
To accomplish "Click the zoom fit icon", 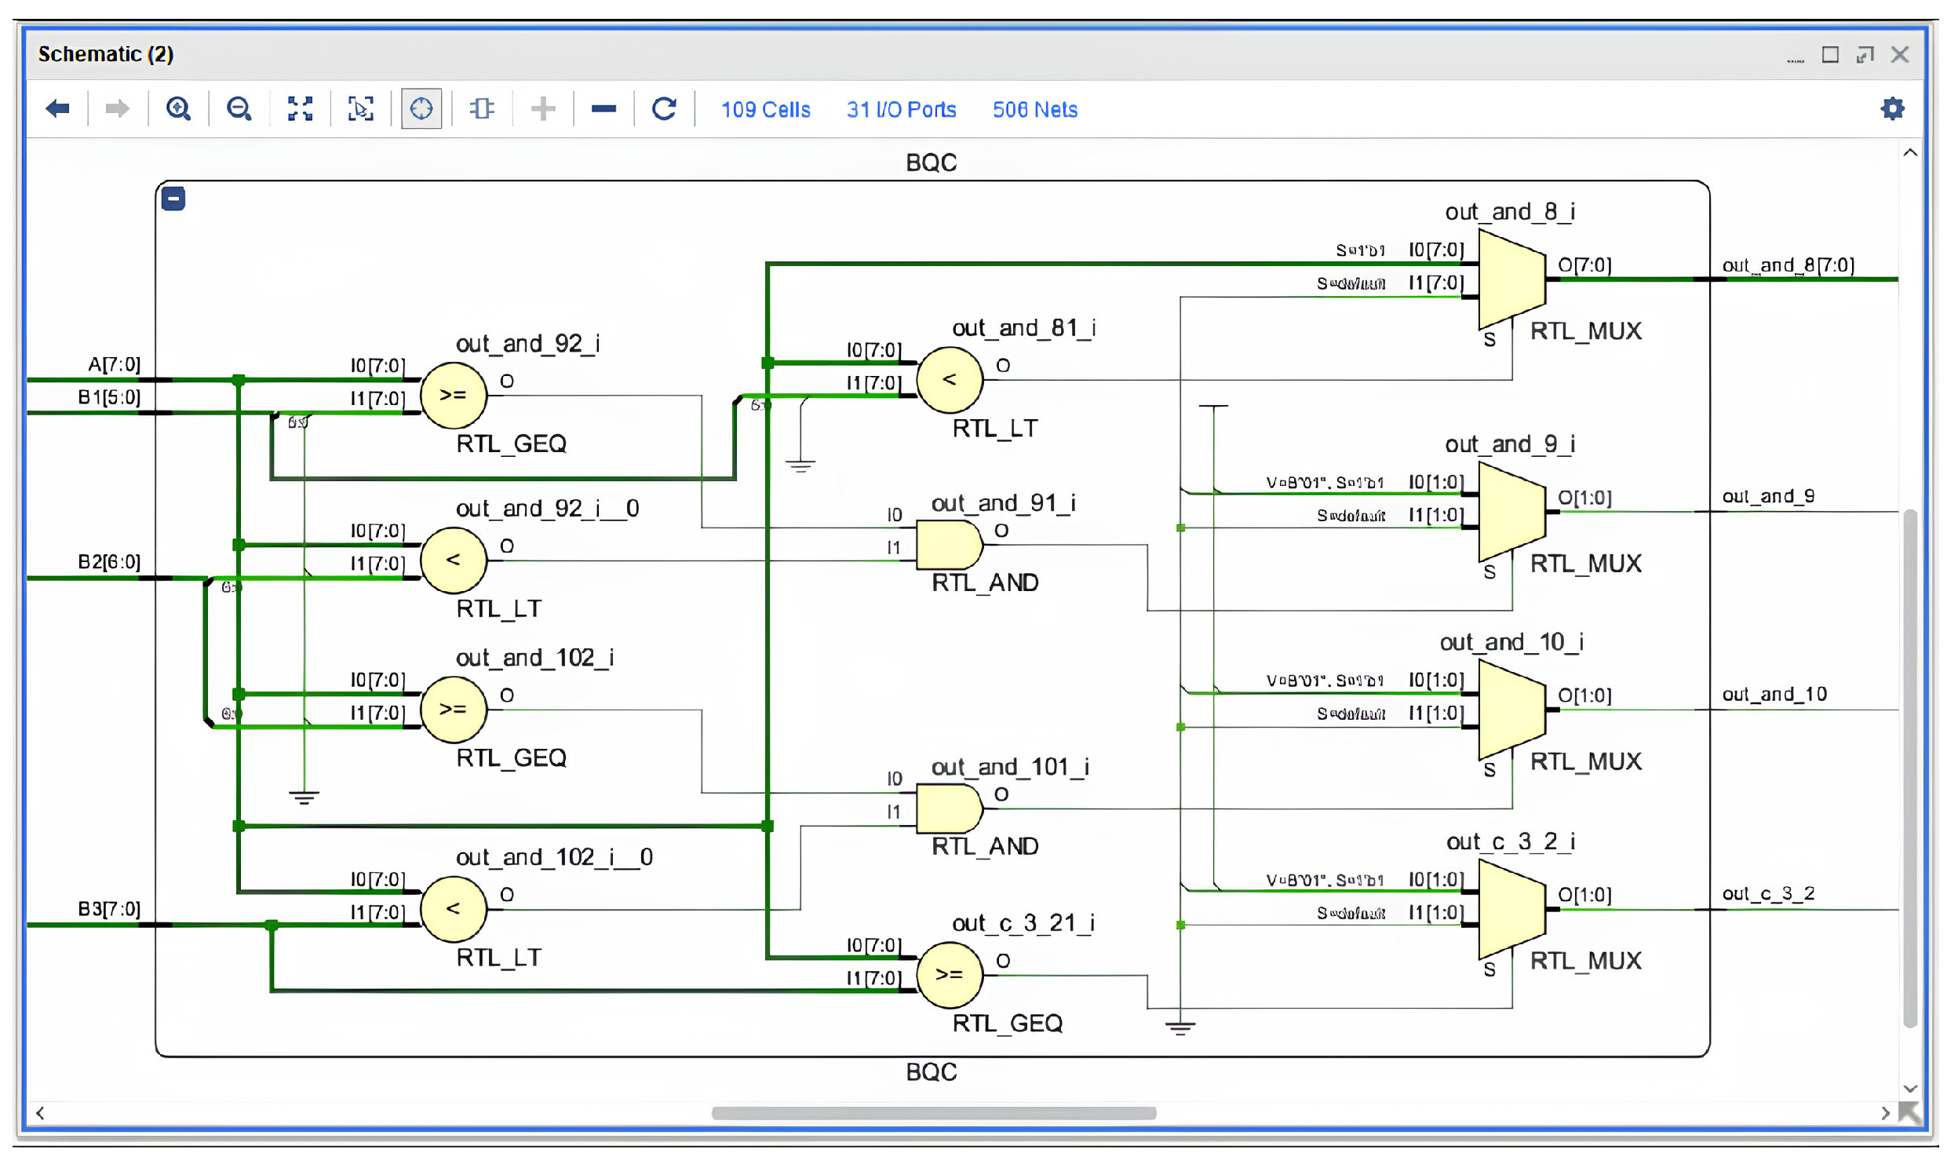I will 300,108.
